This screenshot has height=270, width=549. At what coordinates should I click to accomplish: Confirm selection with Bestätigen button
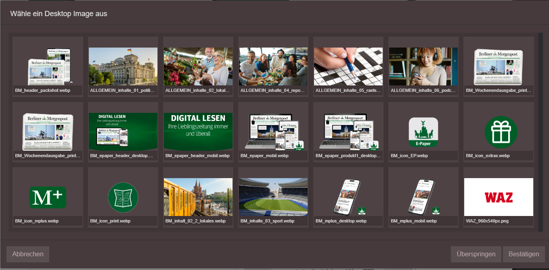(x=524, y=254)
